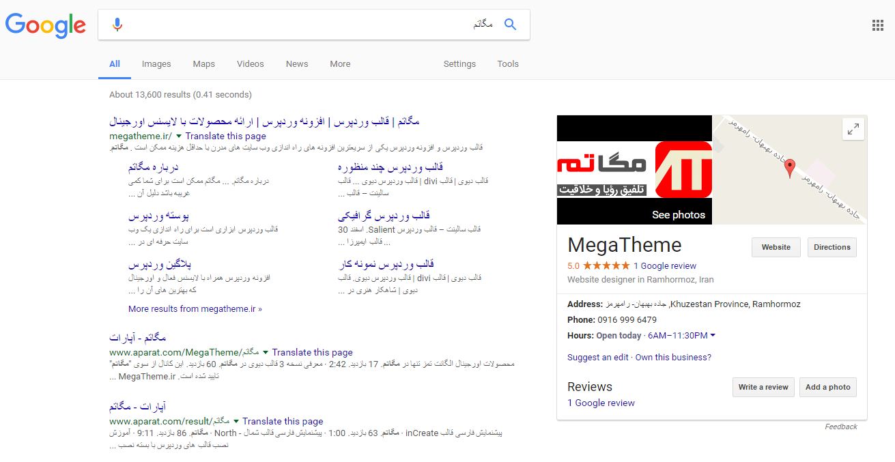
Task: Open the 'قالب وردپرس چند منظوره' sitelink
Action: pos(390,167)
